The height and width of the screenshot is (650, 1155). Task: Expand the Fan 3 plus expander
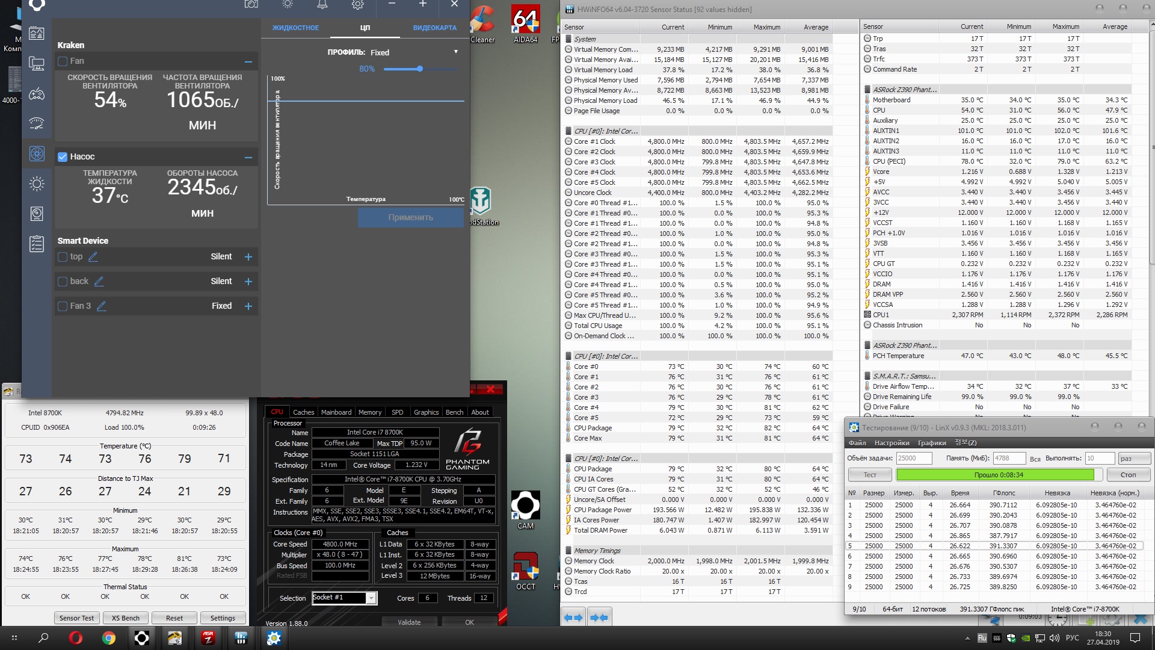248,306
